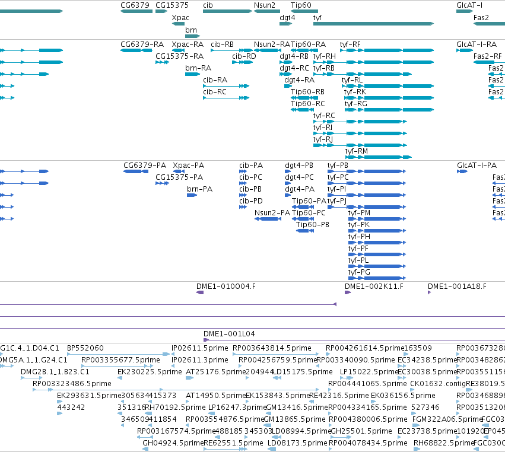Click the Tip60-RA transcript label
The image size is (505, 452).
click(308, 44)
